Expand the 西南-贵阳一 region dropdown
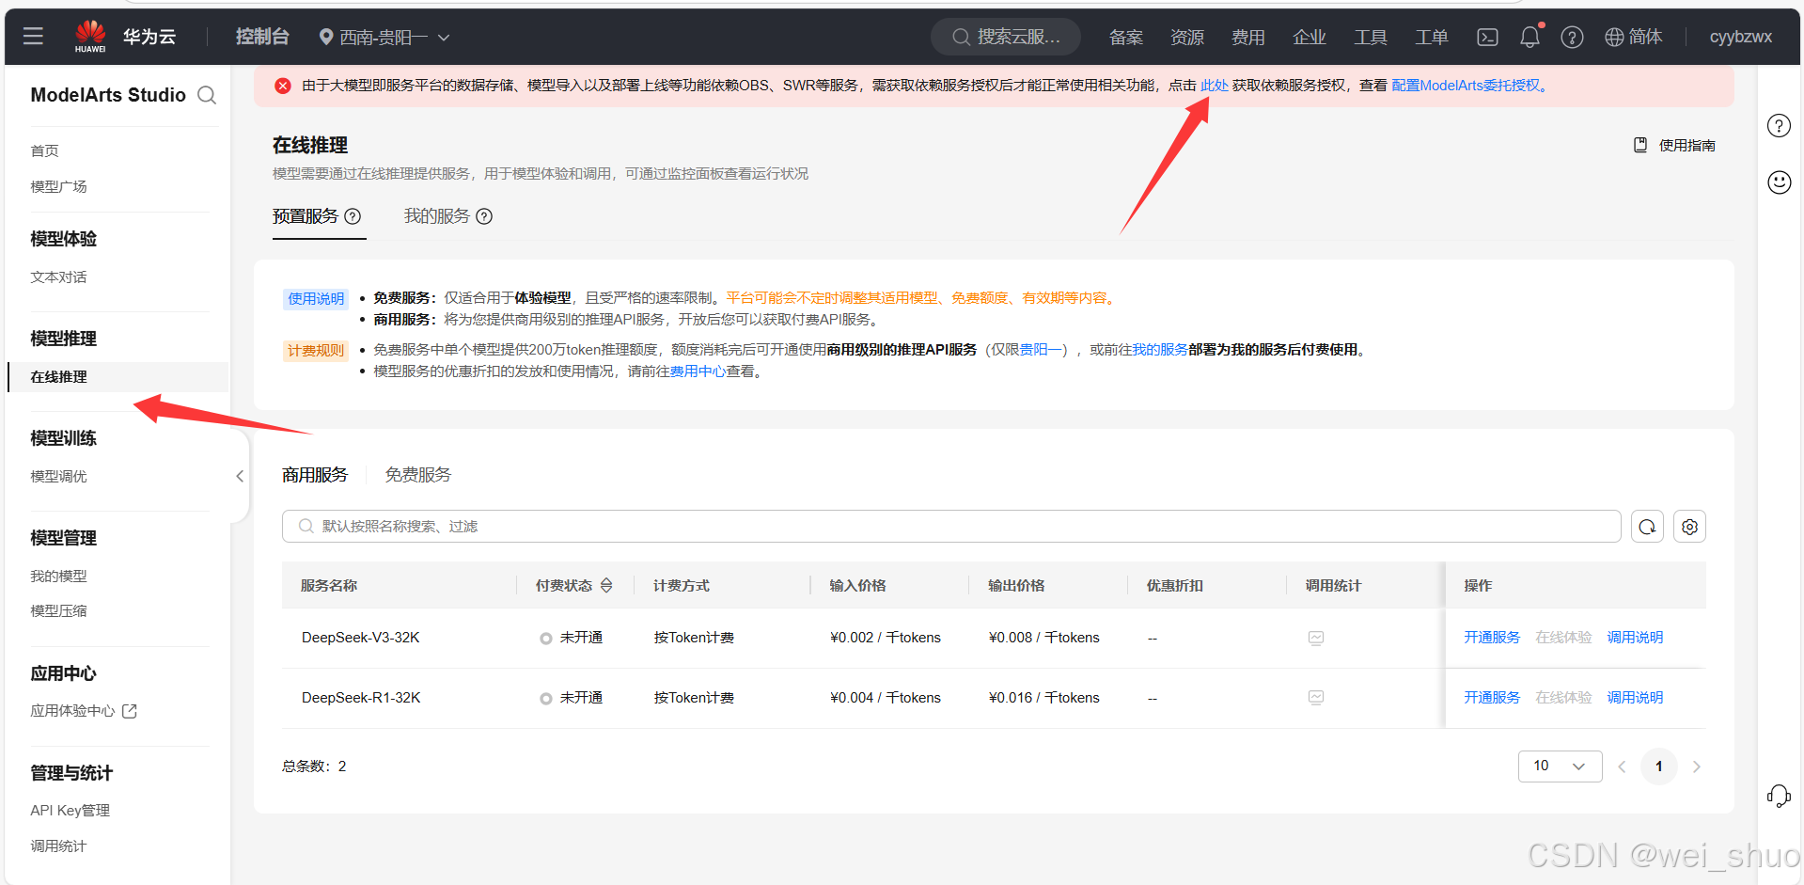1804x885 pixels. (384, 37)
